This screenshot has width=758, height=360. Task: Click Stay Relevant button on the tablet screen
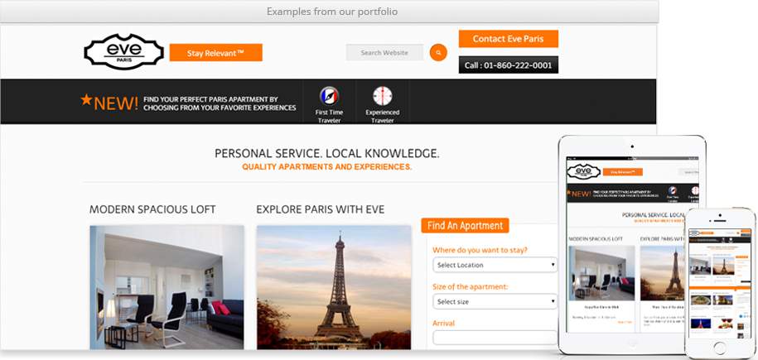point(623,172)
